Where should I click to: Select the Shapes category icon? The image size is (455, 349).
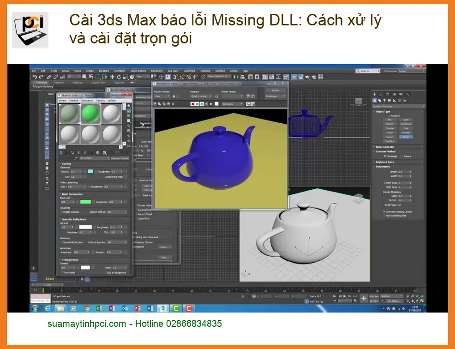[380, 101]
